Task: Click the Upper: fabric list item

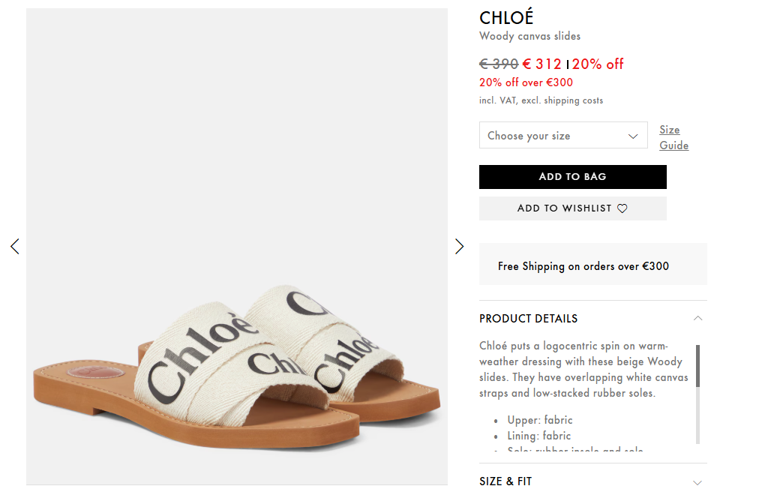Action: coord(539,420)
